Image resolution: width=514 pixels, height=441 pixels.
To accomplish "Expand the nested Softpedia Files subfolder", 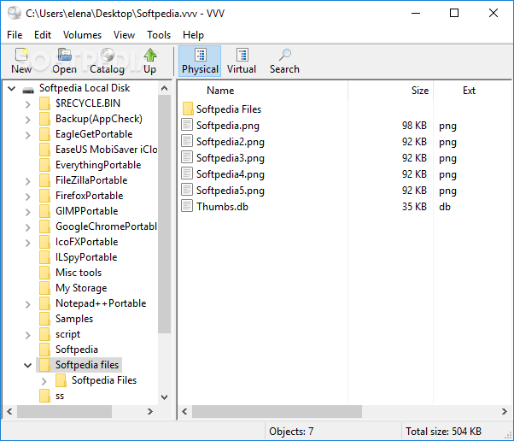I will [x=44, y=381].
